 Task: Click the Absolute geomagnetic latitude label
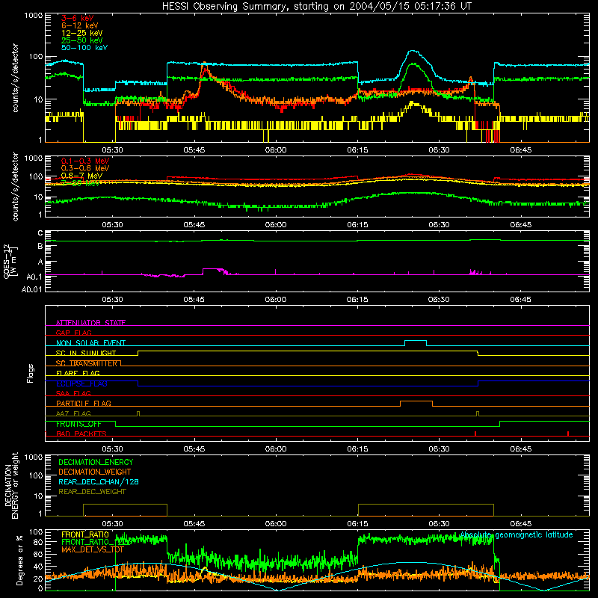517,534
